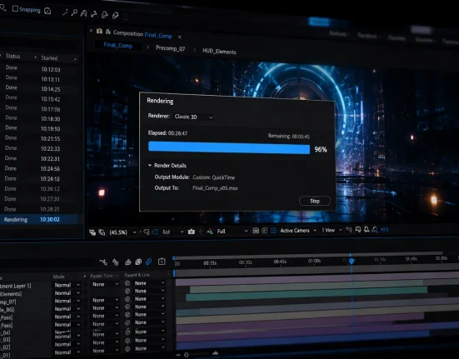This screenshot has height=359, width=459.
Task: Click the Custom: QuickTime output module link
Action: tap(214, 177)
